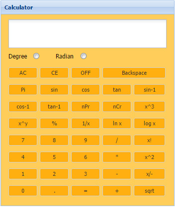
Task: Click the number 9 key
Action: point(86,140)
